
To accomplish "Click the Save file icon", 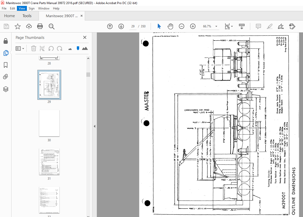I will [x=6, y=26].
